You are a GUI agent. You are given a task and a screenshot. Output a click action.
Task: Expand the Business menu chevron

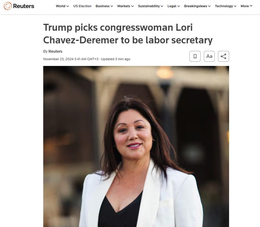112,6
